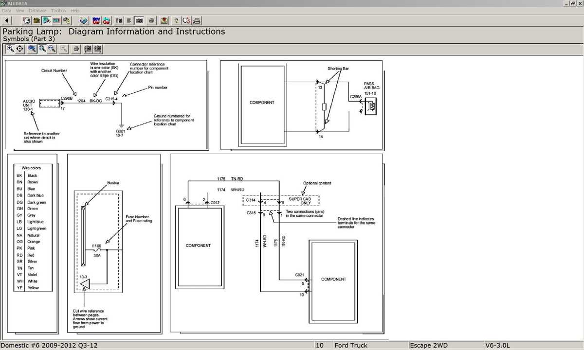Viewport: 584px width, 350px height.
Task: Open the View menu
Action: coord(20,10)
